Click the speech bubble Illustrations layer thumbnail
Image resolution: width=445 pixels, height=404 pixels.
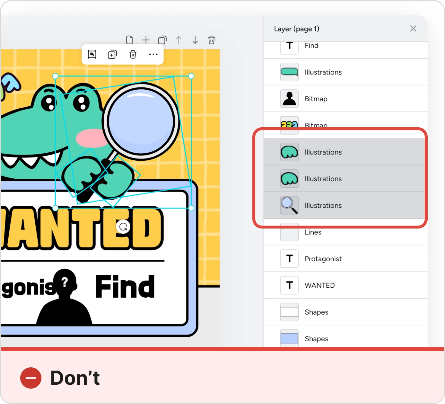[289, 72]
